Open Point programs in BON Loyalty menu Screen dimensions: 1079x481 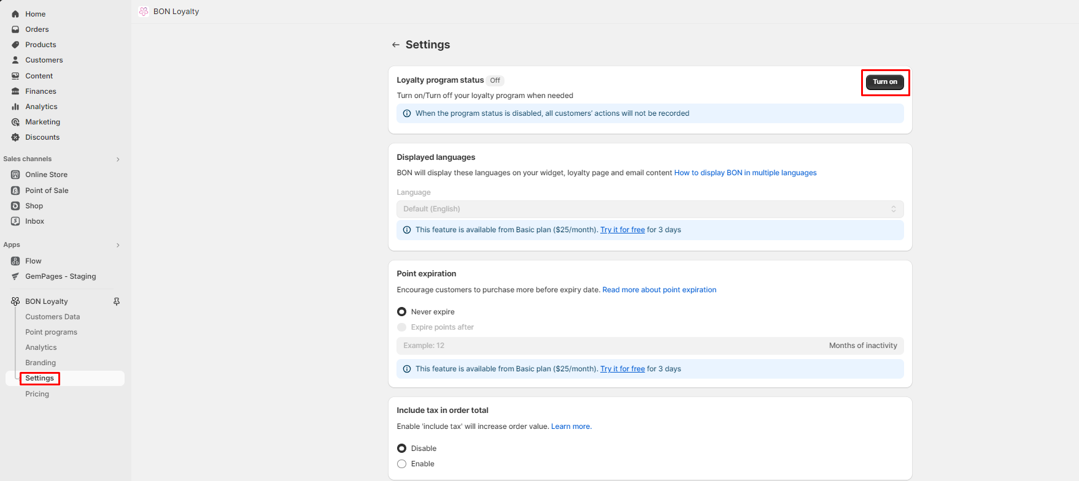point(51,332)
